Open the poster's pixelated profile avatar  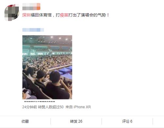click(11, 13)
